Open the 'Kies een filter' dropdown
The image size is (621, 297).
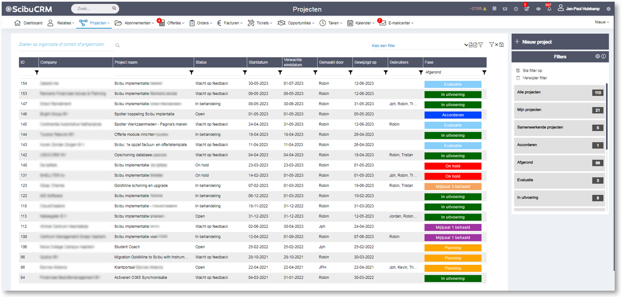click(419, 45)
